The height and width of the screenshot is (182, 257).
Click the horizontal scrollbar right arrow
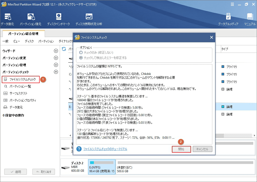click(x=254, y=135)
